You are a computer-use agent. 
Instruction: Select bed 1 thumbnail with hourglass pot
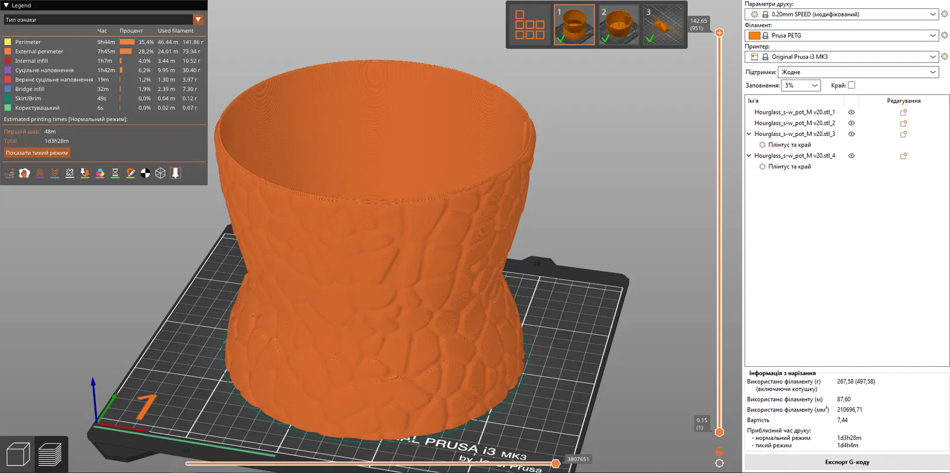click(574, 25)
